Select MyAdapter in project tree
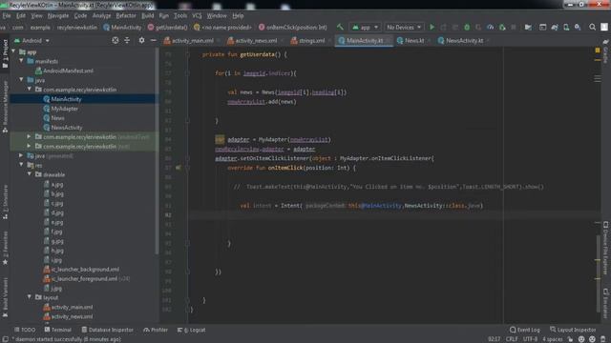 pyautogui.click(x=65, y=109)
